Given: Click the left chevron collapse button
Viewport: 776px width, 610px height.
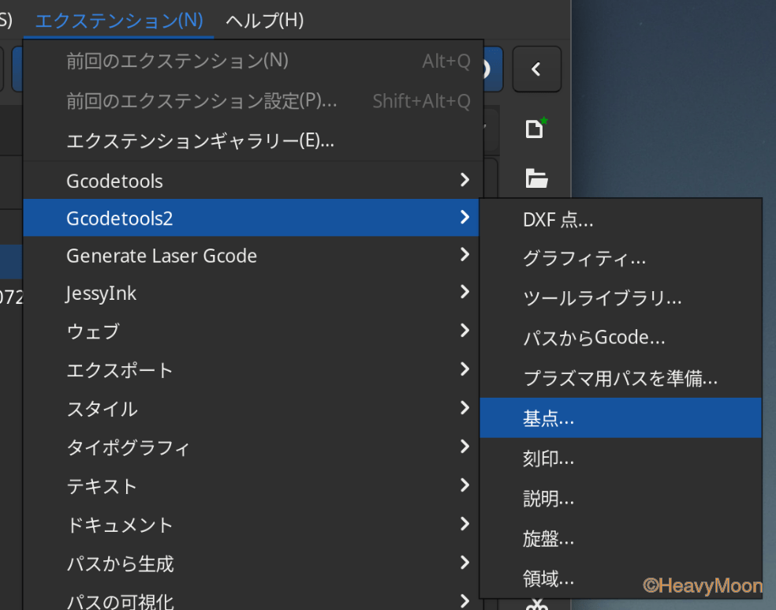Looking at the screenshot, I should (536, 69).
